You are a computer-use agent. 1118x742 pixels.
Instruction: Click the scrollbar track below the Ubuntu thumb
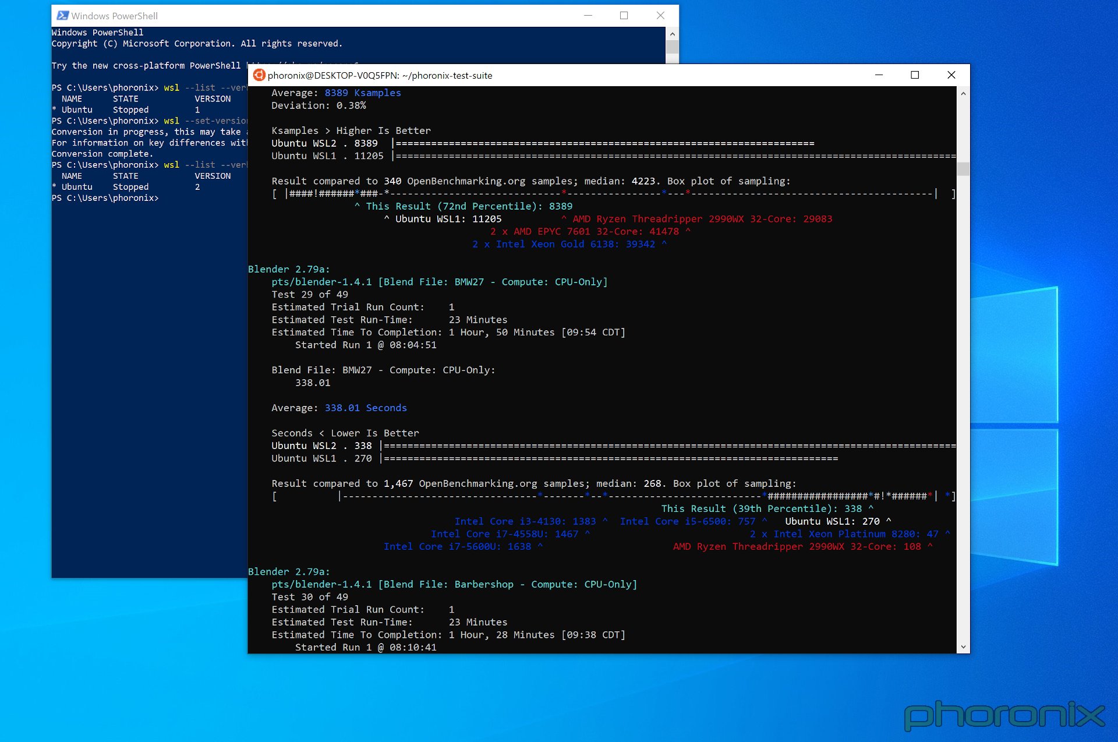click(963, 408)
